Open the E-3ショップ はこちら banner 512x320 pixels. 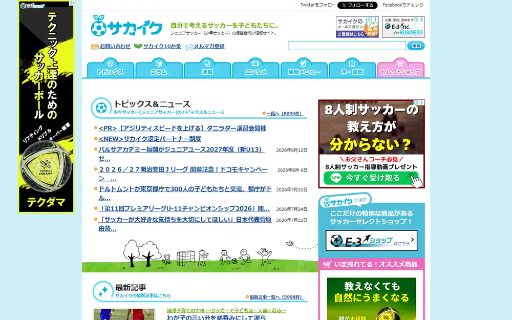(371, 241)
